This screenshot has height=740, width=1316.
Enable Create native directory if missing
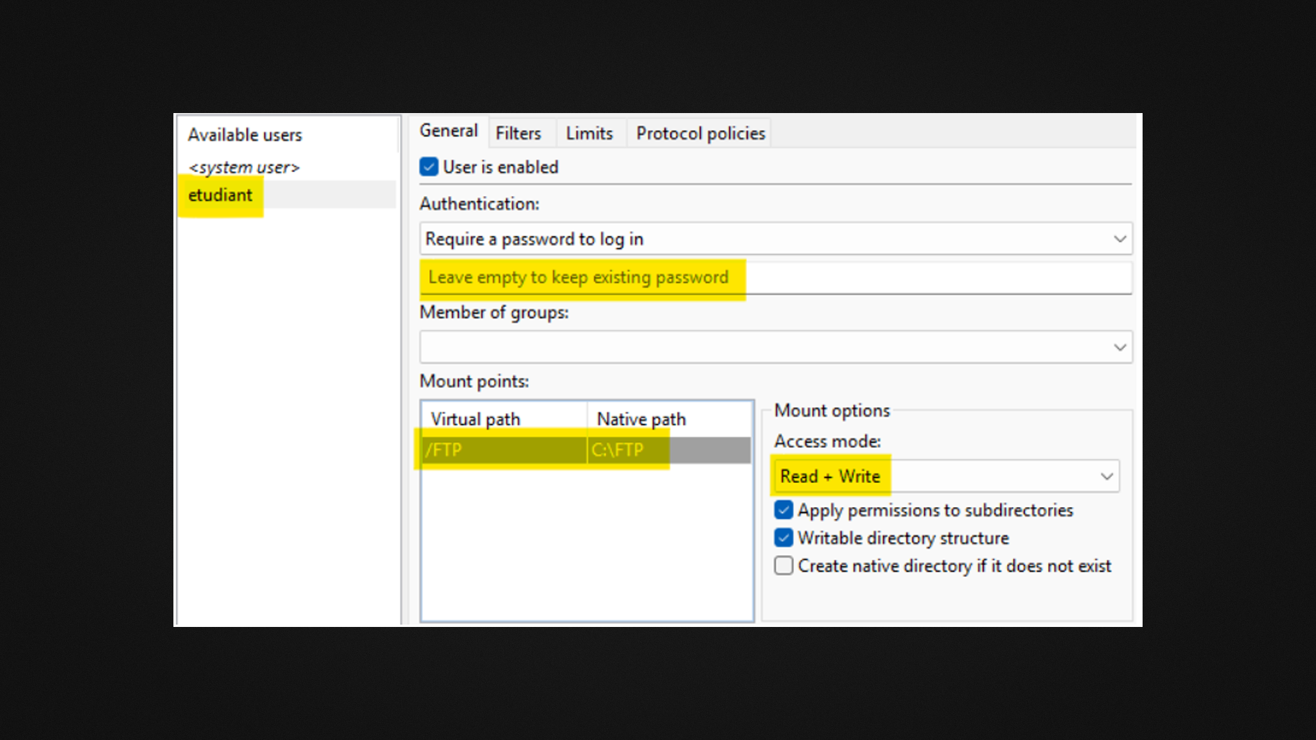tap(783, 566)
